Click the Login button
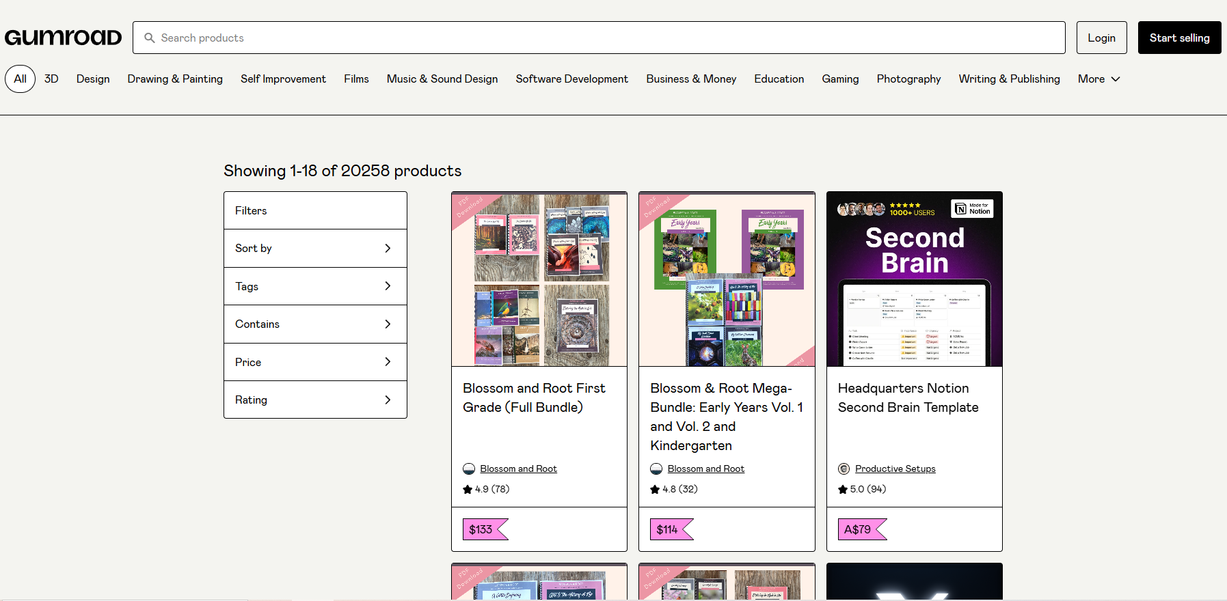 [x=1101, y=38]
